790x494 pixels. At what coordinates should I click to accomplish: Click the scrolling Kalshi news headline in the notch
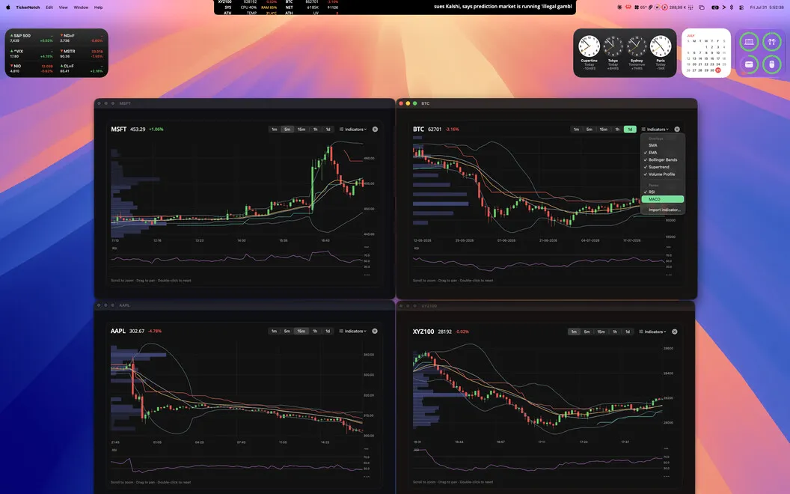(x=502, y=7)
